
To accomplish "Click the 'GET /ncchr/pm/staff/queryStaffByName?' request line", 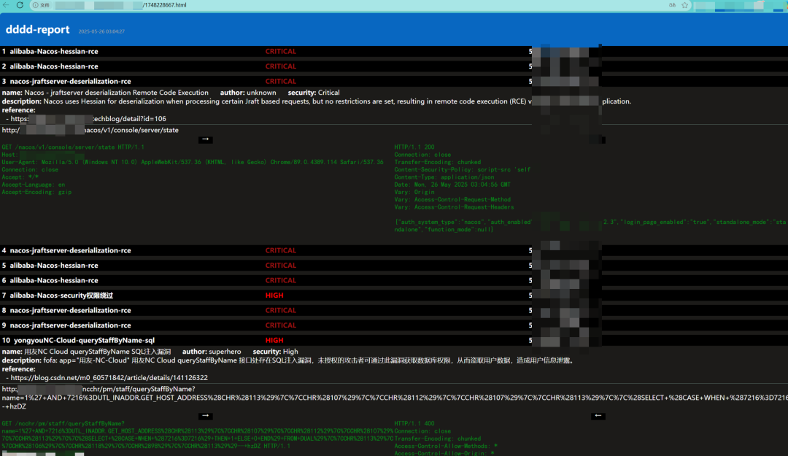I will [63, 424].
